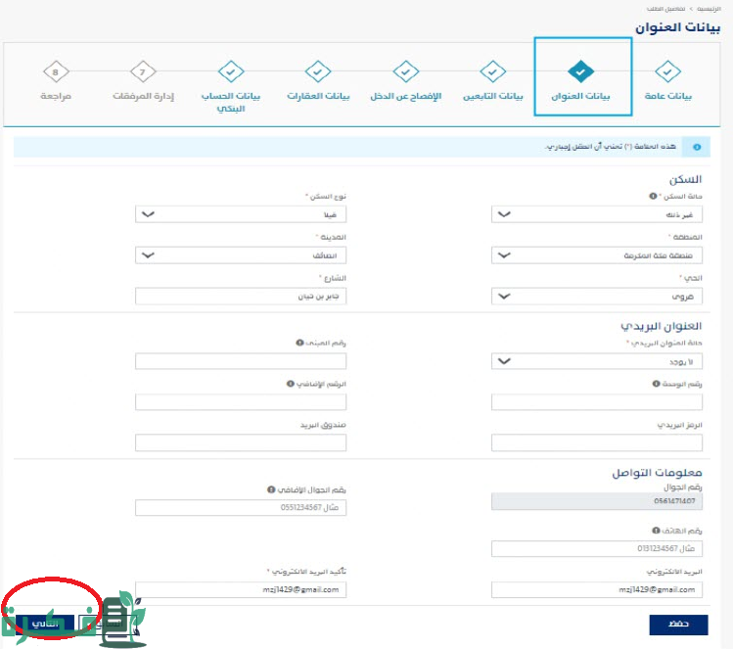The width and height of the screenshot is (733, 649).
Task: Open the المدينة dropdown showing الطائف
Action: click(x=241, y=255)
